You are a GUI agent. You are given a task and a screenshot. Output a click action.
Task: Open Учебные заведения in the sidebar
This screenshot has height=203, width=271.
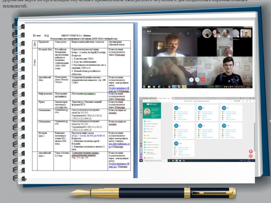pos(151,138)
